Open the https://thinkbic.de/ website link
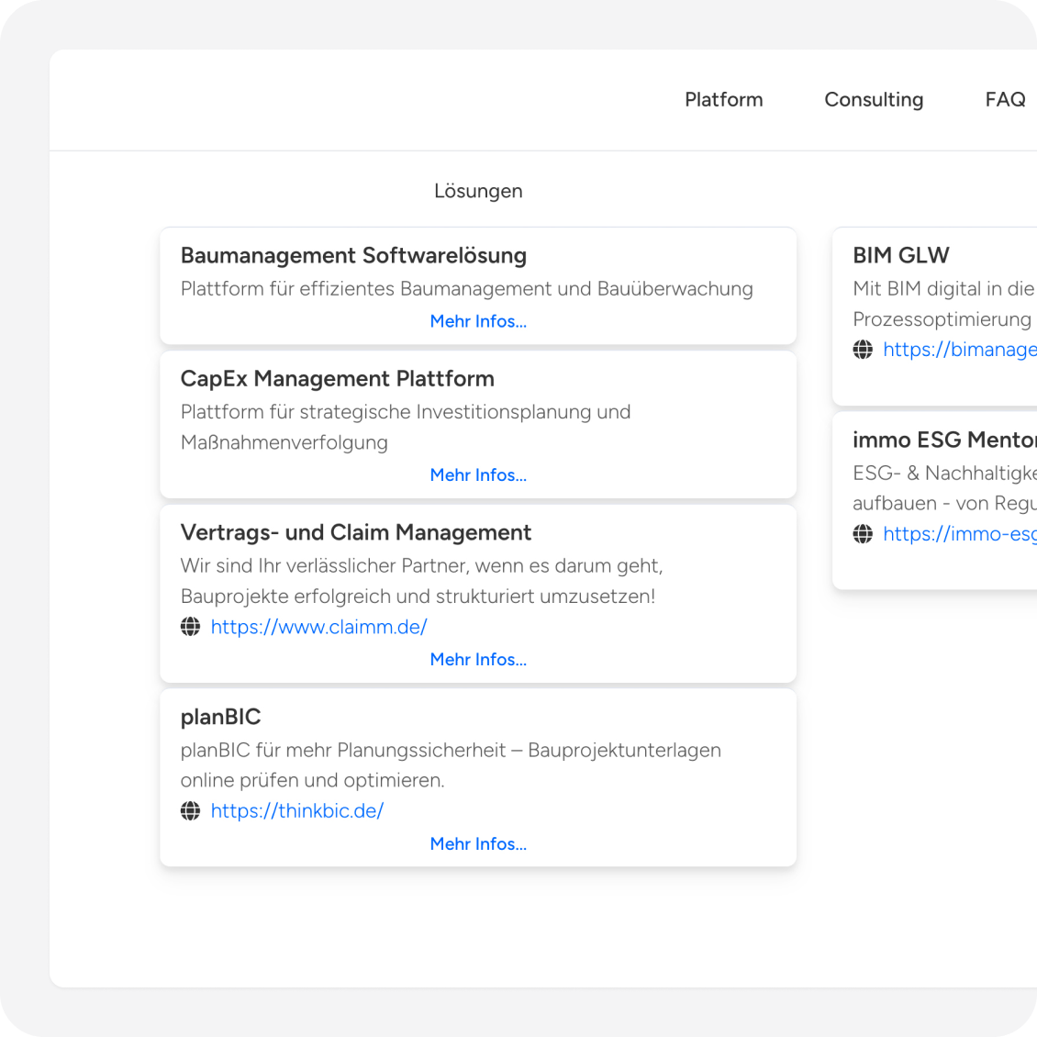Screen dimensions: 1037x1037 pyautogui.click(x=296, y=811)
